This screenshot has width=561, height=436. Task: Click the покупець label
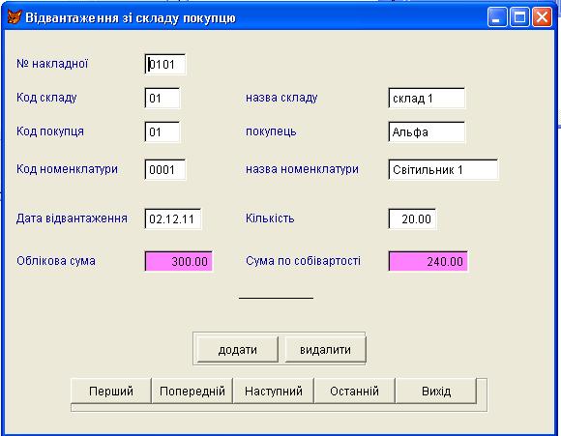(271, 131)
